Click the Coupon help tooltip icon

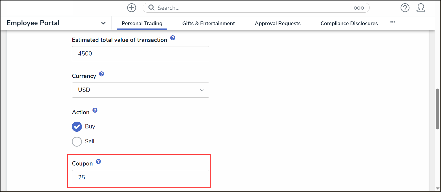coord(98,161)
